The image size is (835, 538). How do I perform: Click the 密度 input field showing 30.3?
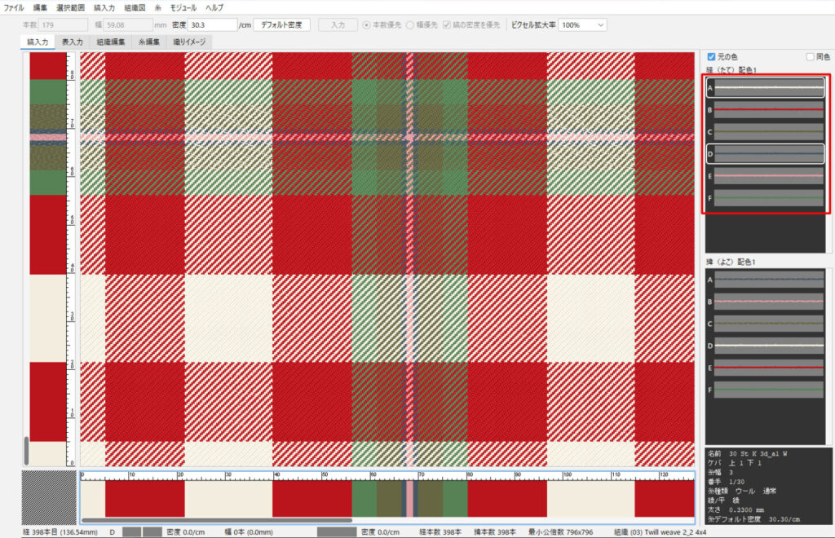click(x=213, y=25)
